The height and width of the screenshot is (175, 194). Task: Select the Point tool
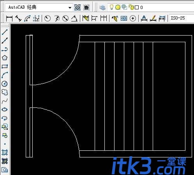5,144
